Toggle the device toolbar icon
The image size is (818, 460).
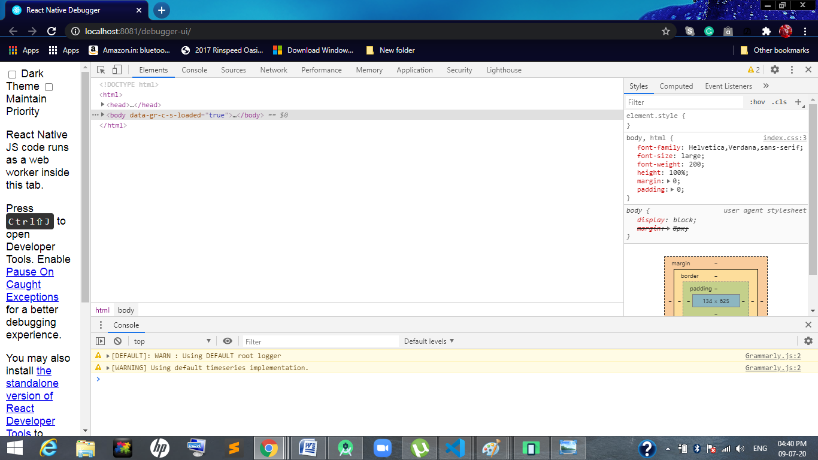tap(117, 70)
